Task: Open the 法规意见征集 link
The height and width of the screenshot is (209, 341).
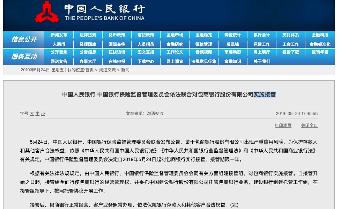Action: point(204,62)
